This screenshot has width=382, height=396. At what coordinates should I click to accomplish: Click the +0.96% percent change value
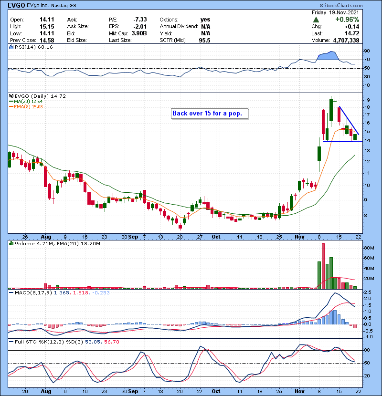(x=347, y=20)
